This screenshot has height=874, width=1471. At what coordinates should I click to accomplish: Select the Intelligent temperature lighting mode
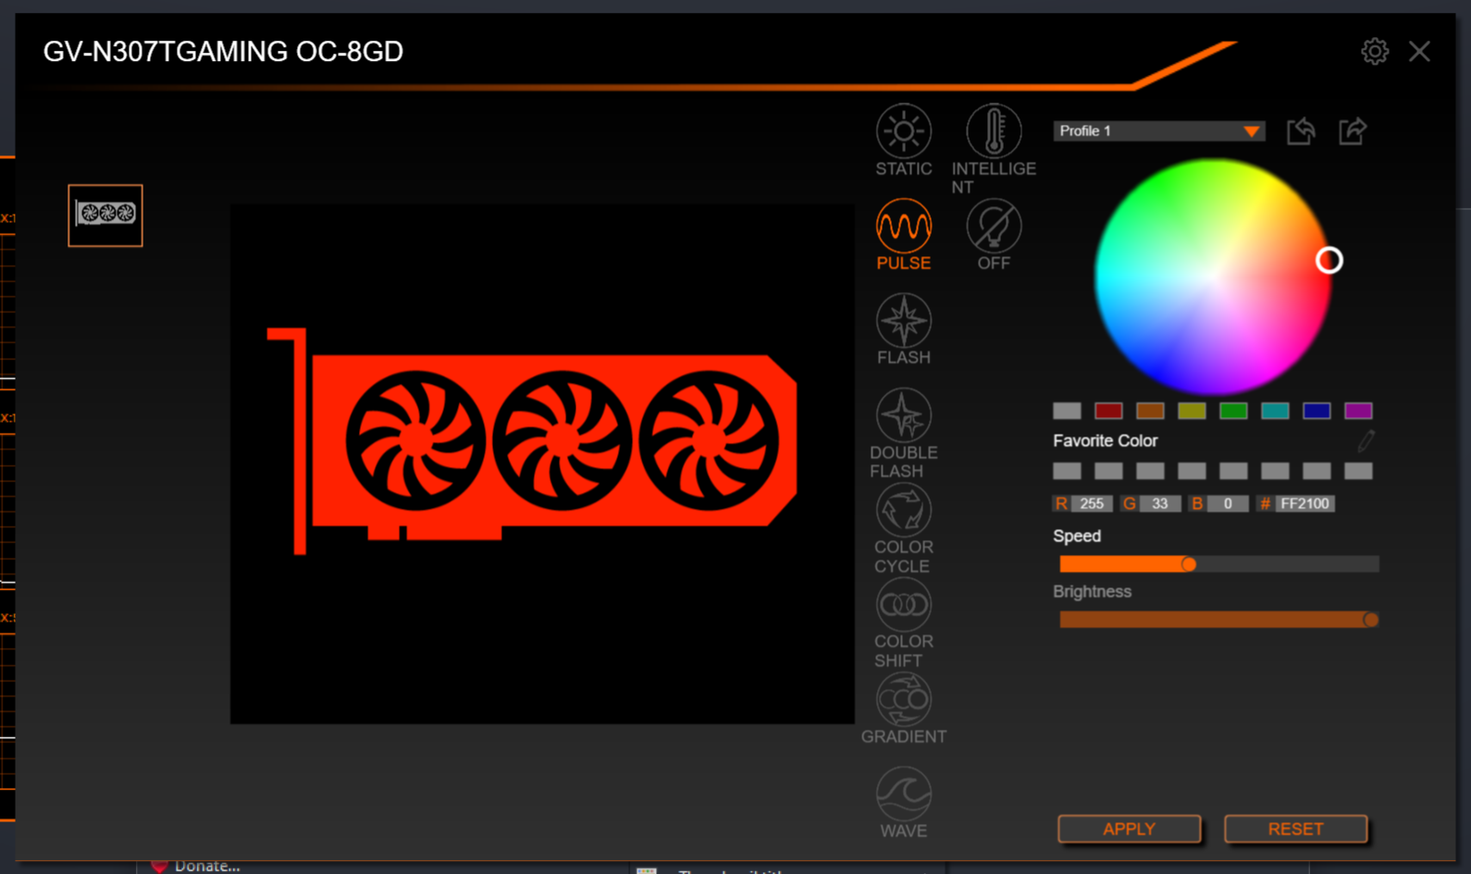coord(994,131)
